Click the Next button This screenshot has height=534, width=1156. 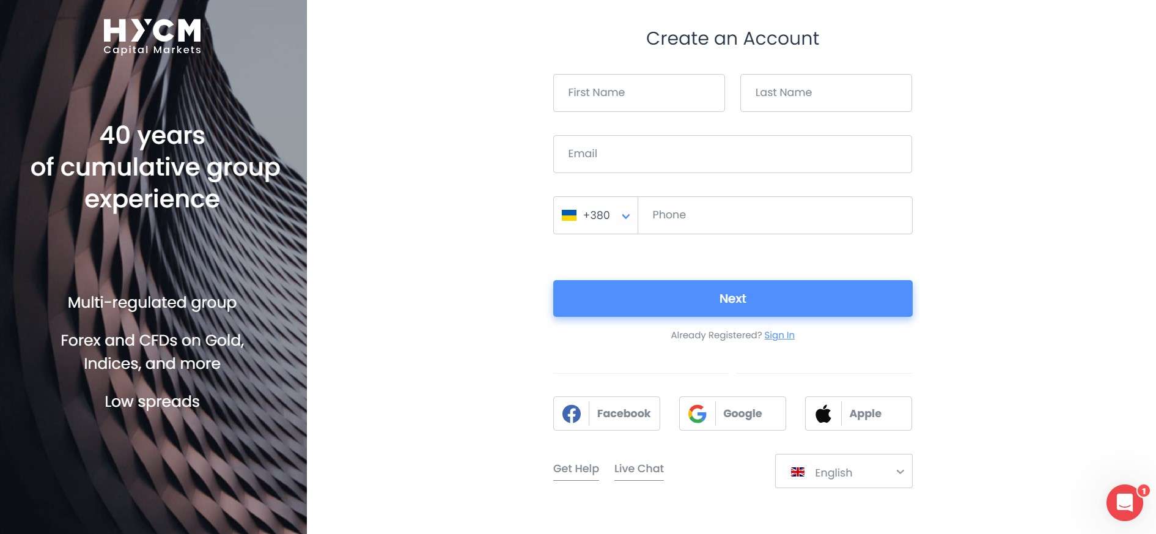pos(732,299)
